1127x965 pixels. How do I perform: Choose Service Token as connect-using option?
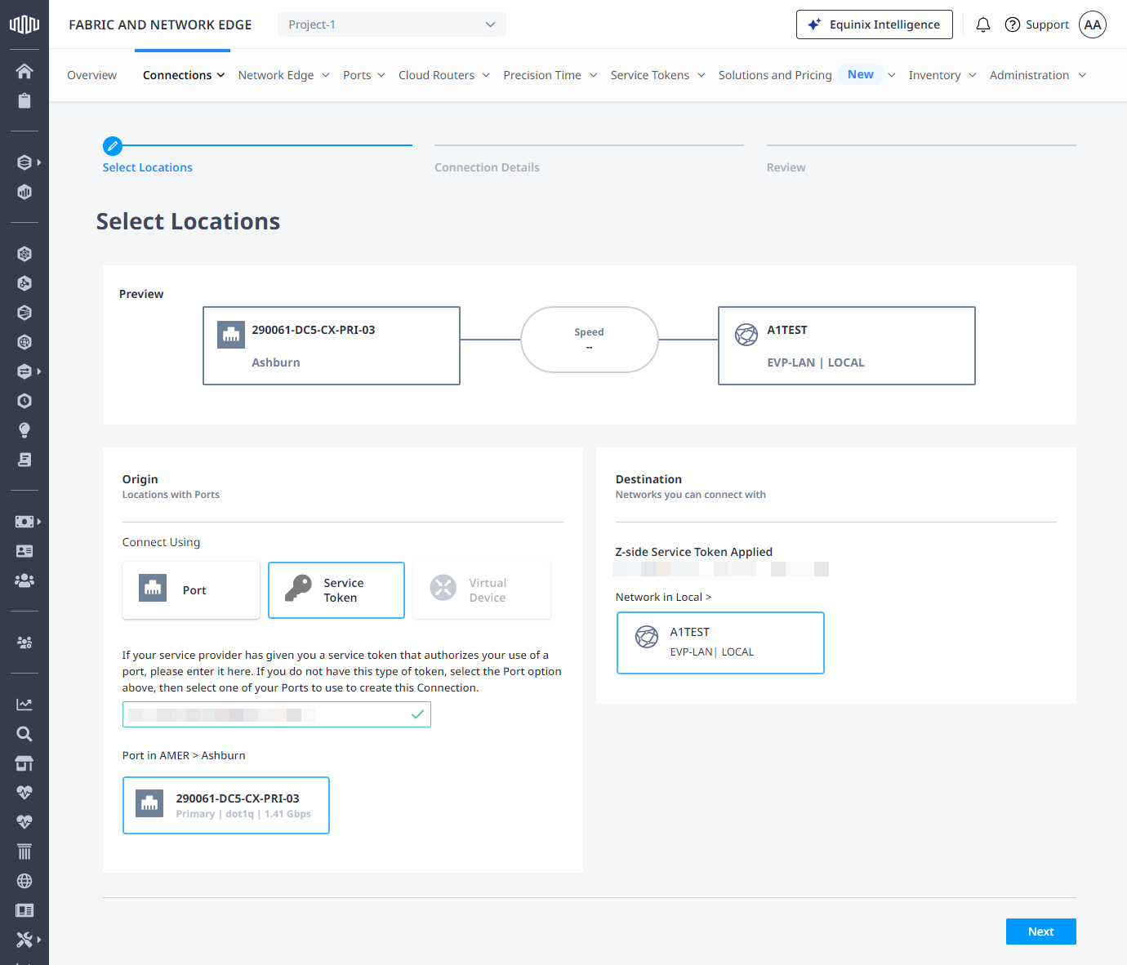click(x=336, y=590)
